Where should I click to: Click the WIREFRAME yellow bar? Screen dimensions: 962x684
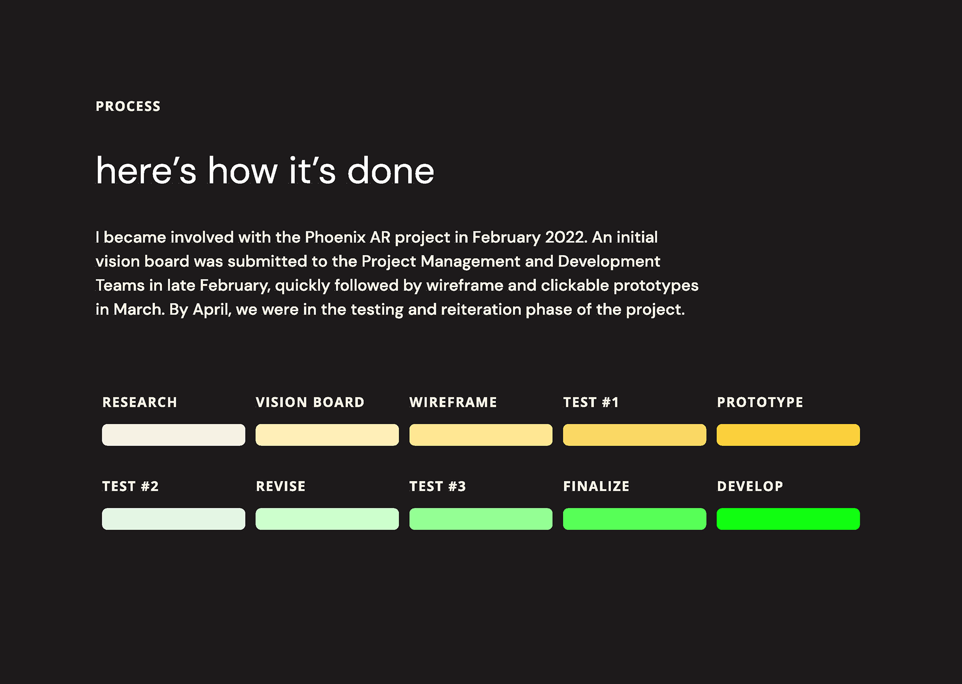tap(481, 435)
